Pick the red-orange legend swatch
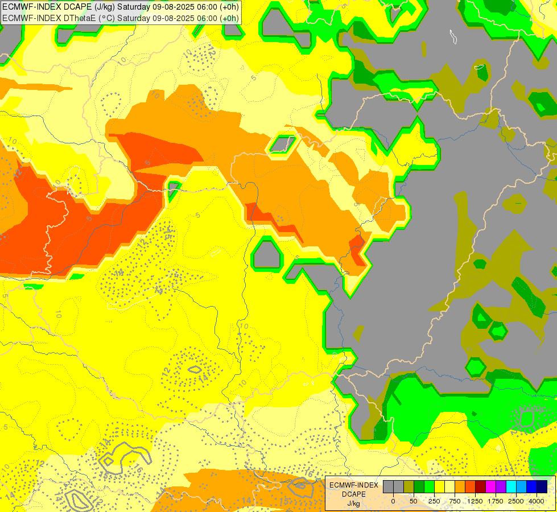Viewport: 557px width, 512px height. pyautogui.click(x=471, y=487)
